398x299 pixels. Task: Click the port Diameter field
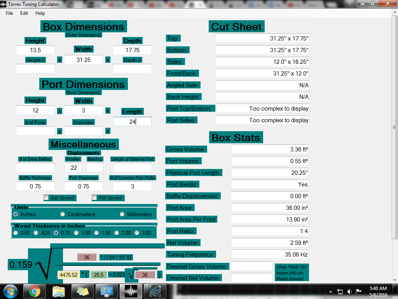[84, 131]
